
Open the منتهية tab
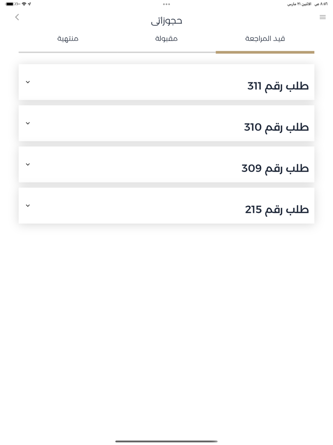click(67, 38)
